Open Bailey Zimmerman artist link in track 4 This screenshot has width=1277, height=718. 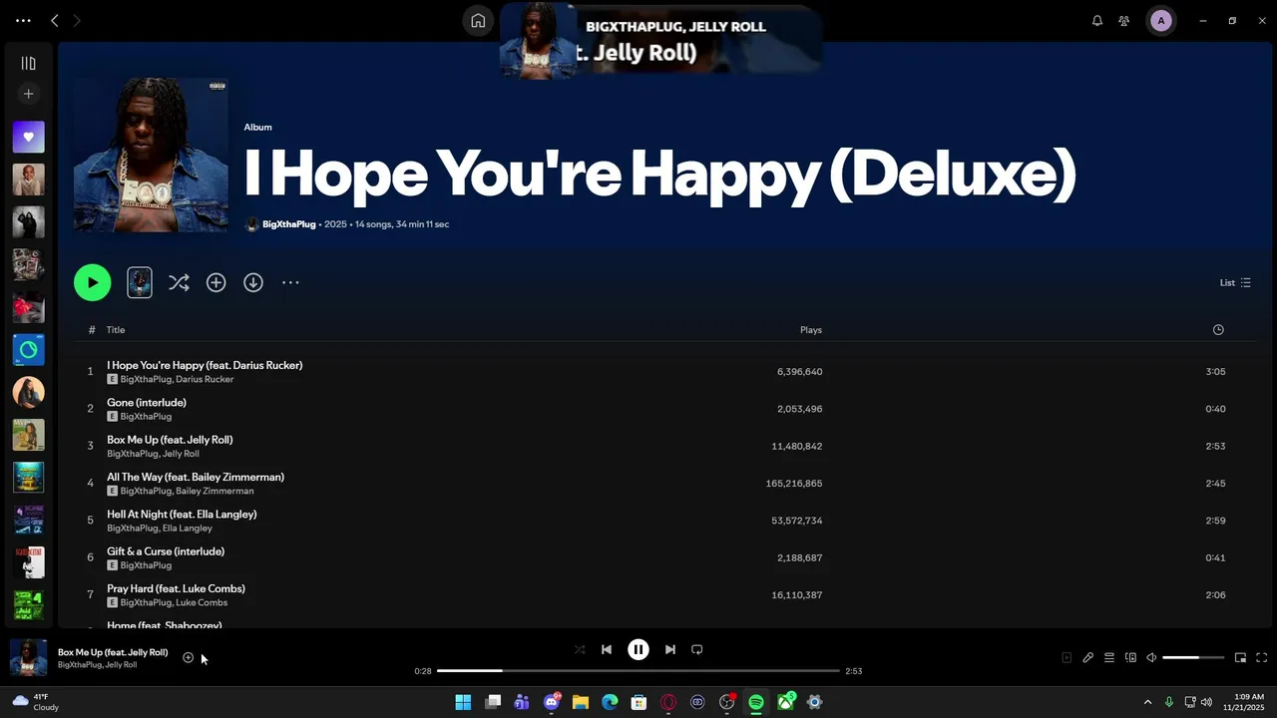click(214, 491)
